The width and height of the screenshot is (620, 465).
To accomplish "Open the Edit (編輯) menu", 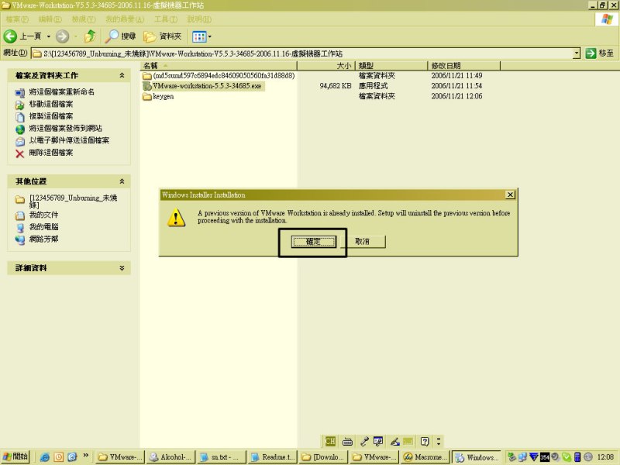I will 50,19.
